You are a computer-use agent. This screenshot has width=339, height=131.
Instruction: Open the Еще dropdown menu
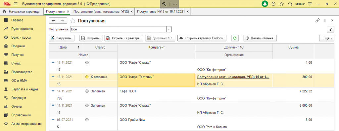coord(327,38)
